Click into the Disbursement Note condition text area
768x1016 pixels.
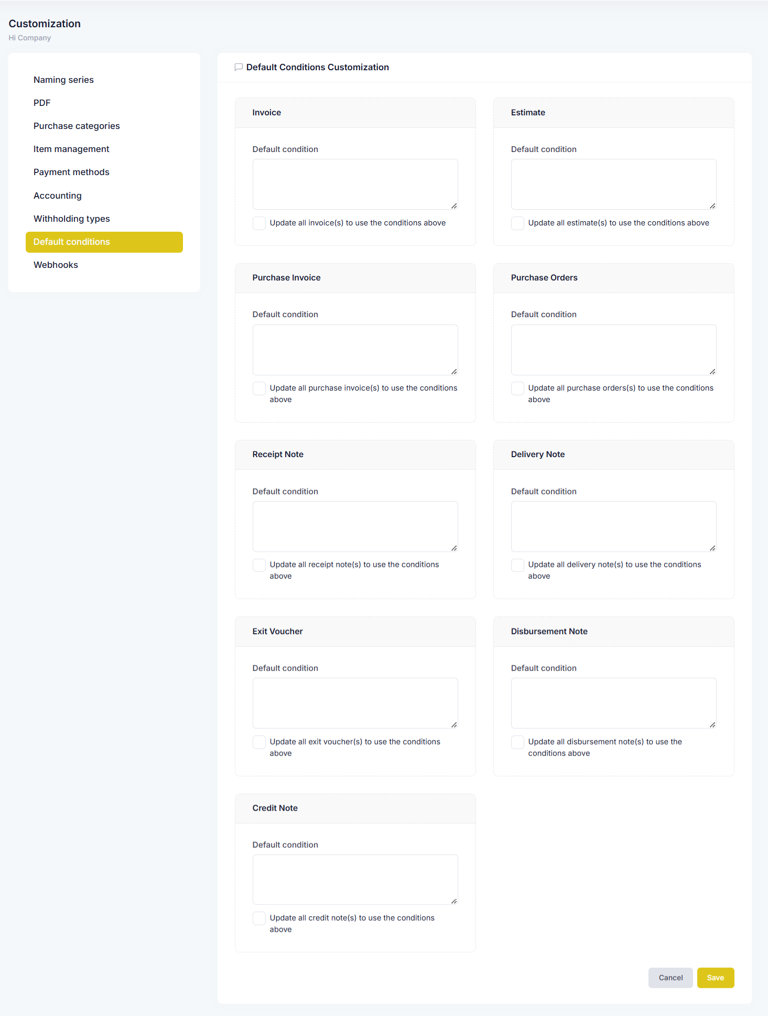(613, 703)
